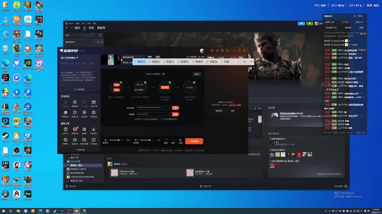The width and height of the screenshot is (382, 214).
Task: Select IME candidate 1 我要找
Action: click(140, 62)
